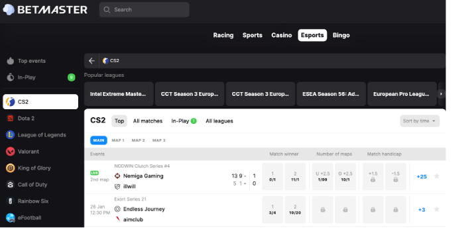Bet on Endless Journey at 3/4
Viewport: 472px width, 243px height.
[x=272, y=210]
